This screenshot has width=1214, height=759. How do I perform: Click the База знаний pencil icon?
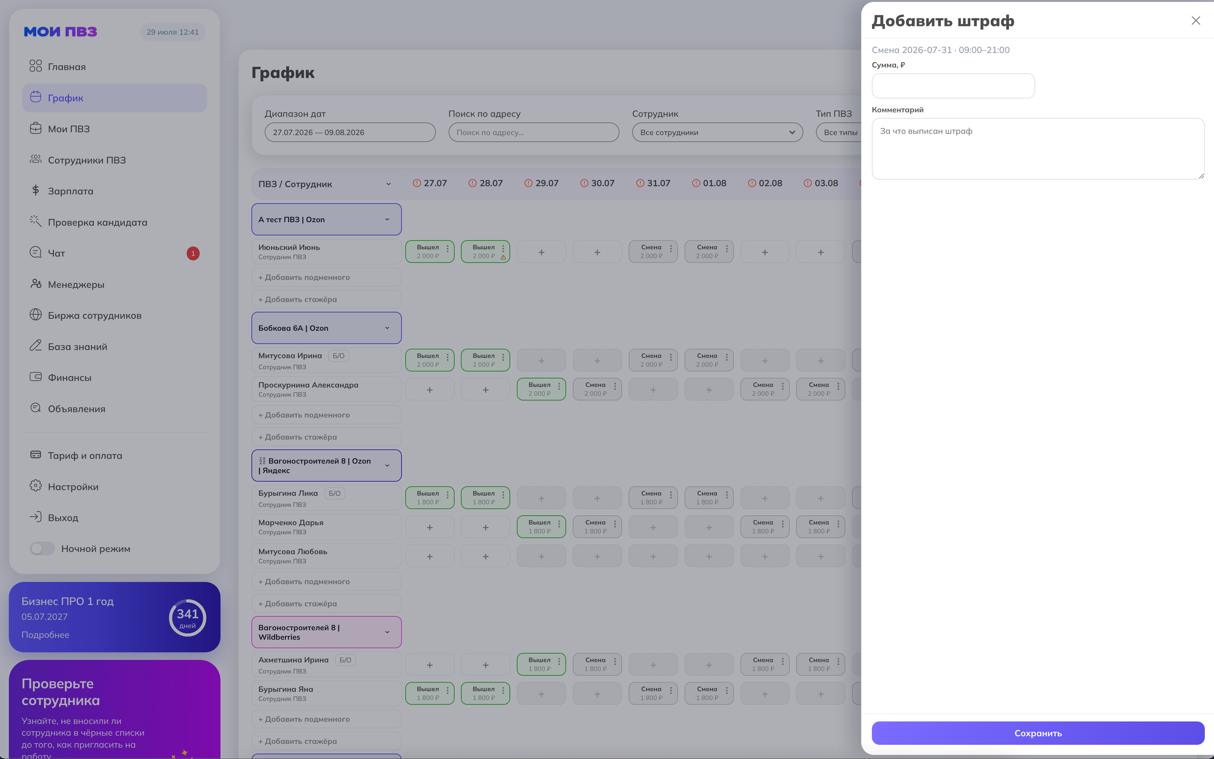pos(35,345)
